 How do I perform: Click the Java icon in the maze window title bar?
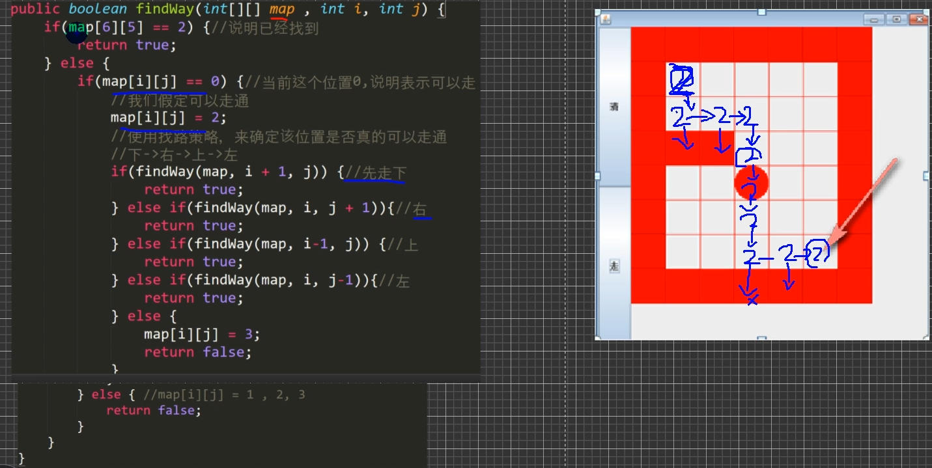(605, 19)
